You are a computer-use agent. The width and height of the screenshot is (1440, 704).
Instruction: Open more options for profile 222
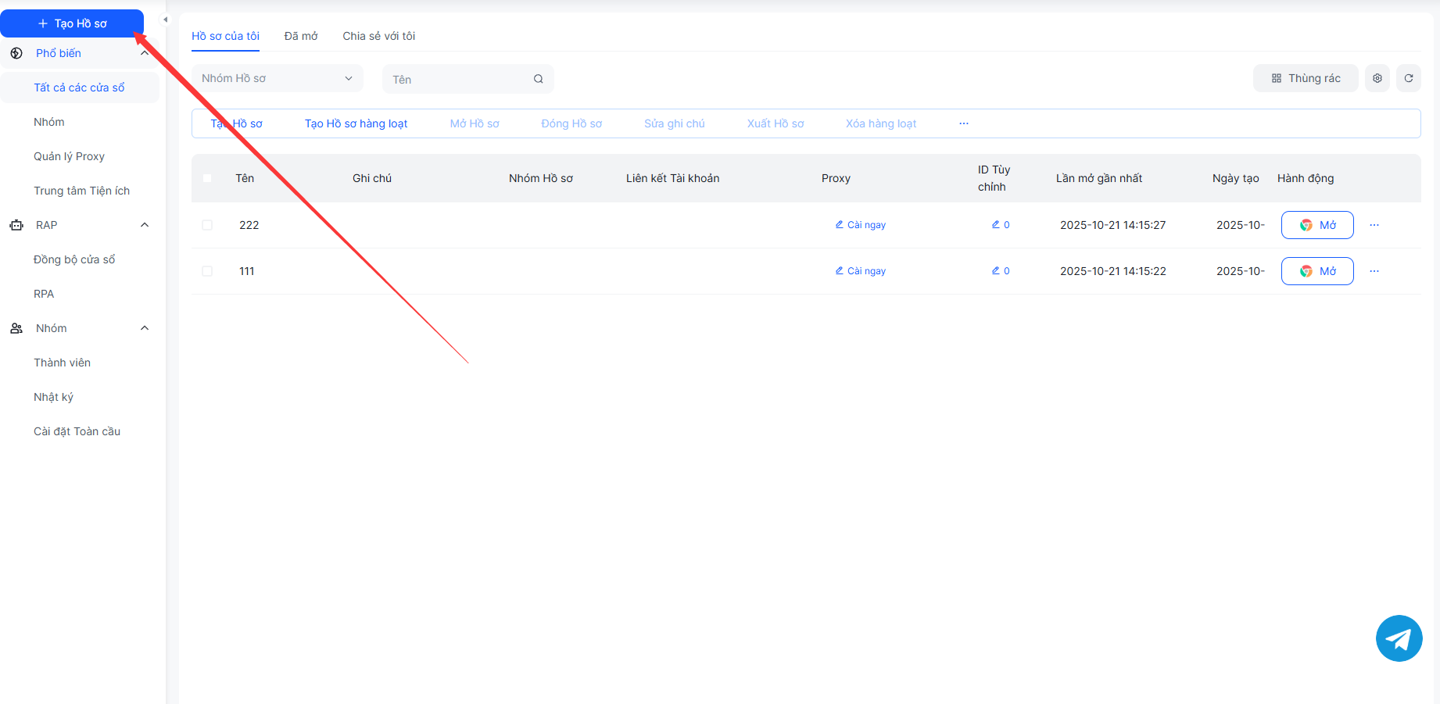coord(1374,225)
